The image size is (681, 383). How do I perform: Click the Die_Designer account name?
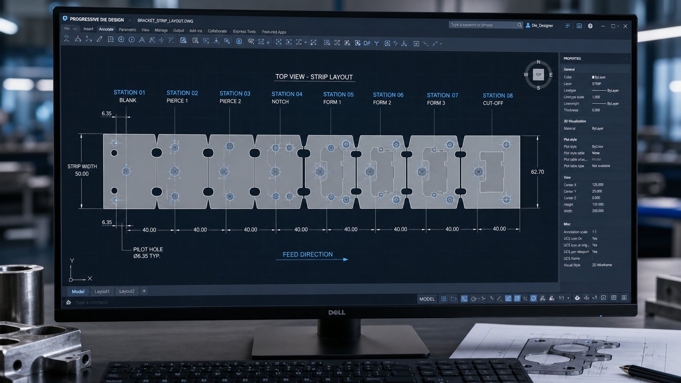pos(542,26)
